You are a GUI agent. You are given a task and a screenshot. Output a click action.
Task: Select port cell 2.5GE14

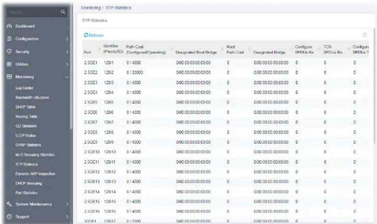coord(92,192)
